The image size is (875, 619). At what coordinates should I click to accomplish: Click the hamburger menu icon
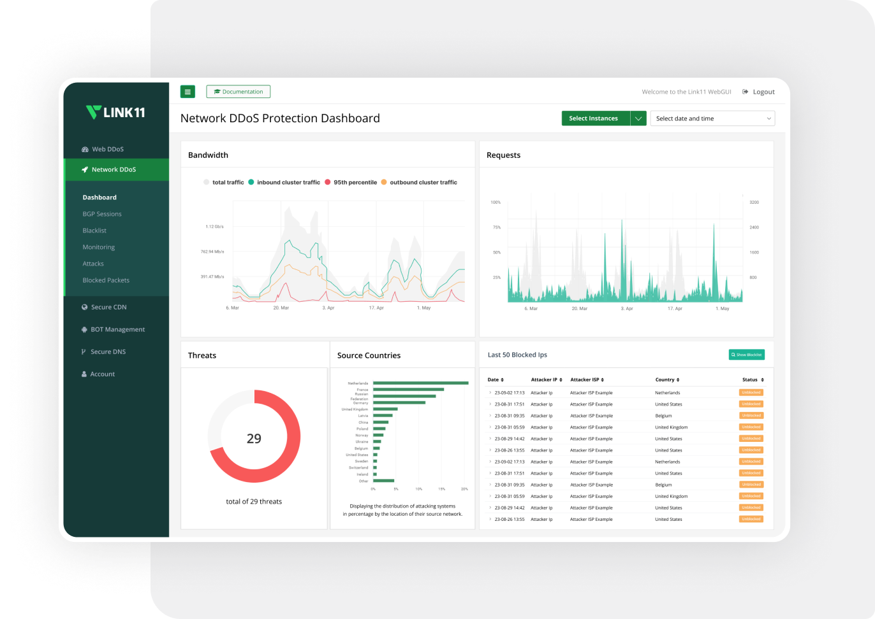(187, 92)
